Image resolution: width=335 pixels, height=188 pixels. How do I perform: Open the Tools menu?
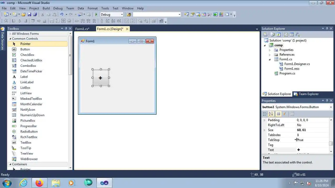105,8
